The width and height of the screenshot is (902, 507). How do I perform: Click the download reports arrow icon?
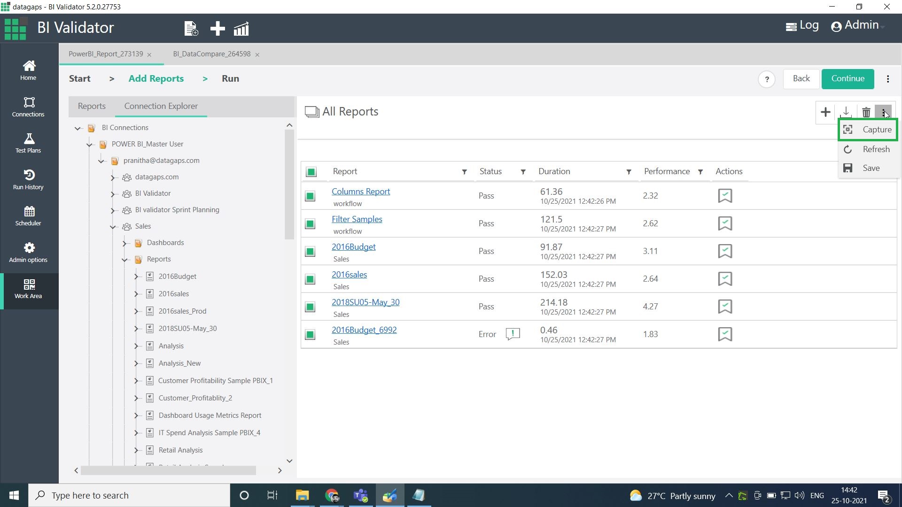(x=846, y=112)
